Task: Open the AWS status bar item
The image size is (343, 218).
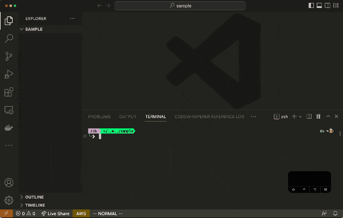Action: coord(81,213)
